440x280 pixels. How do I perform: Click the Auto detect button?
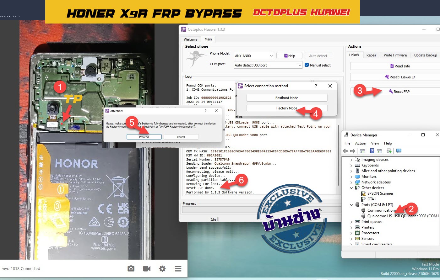[318, 56]
